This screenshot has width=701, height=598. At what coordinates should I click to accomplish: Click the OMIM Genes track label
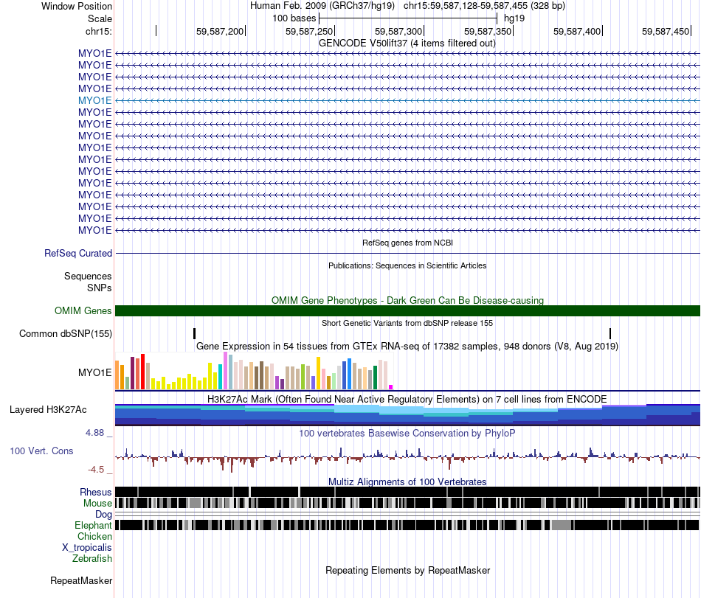tap(83, 311)
